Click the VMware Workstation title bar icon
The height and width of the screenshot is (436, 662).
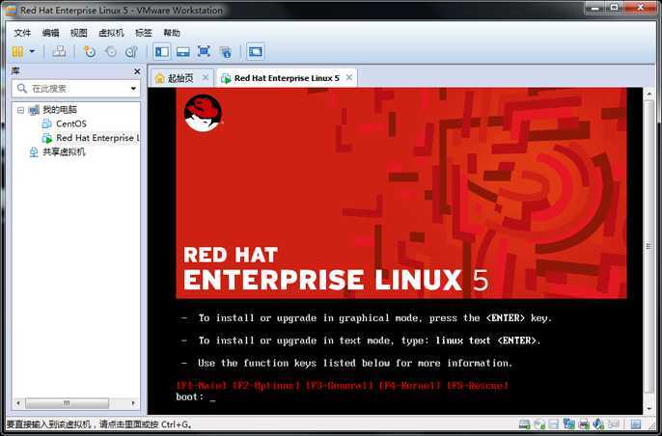click(11, 11)
